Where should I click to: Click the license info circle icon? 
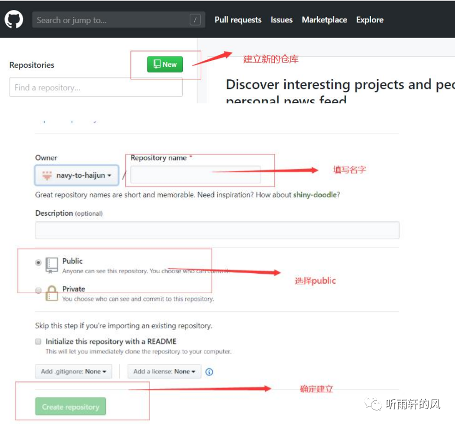point(209,372)
